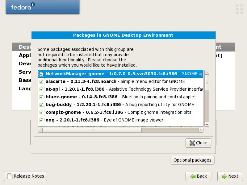Select the compiz-gnome package row

pyautogui.click(x=121, y=112)
